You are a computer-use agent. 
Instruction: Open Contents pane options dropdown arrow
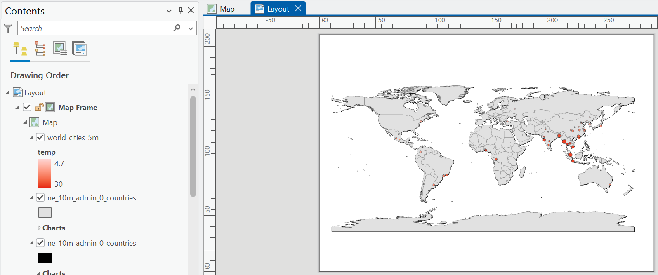pos(169,11)
